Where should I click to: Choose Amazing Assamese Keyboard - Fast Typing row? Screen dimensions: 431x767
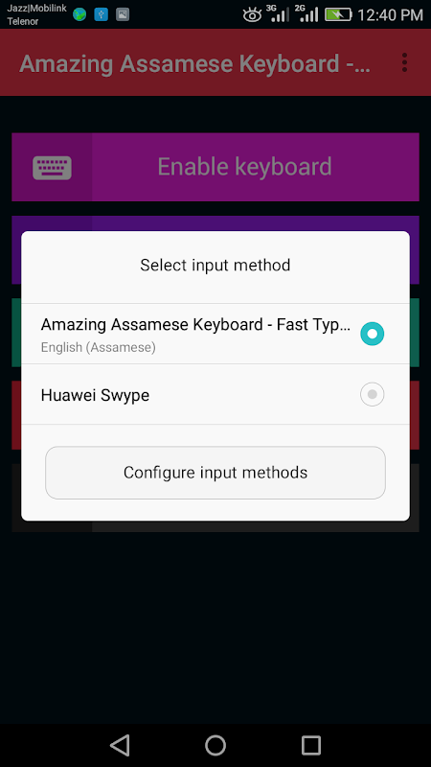215,334
